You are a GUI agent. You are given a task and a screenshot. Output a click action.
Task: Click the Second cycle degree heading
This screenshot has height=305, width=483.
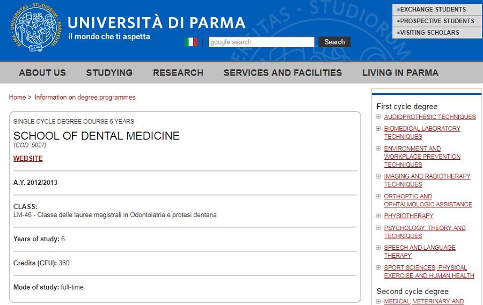click(x=413, y=291)
